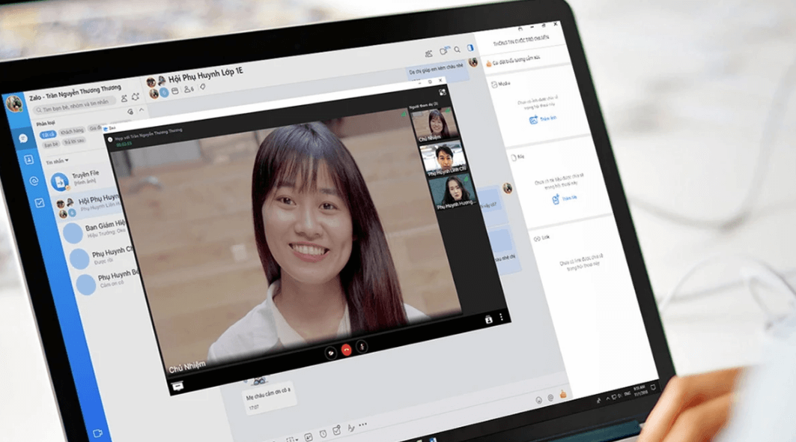Click the thumbs-up like icon in chat
Image resolution: width=796 pixels, height=442 pixels.
564,394
